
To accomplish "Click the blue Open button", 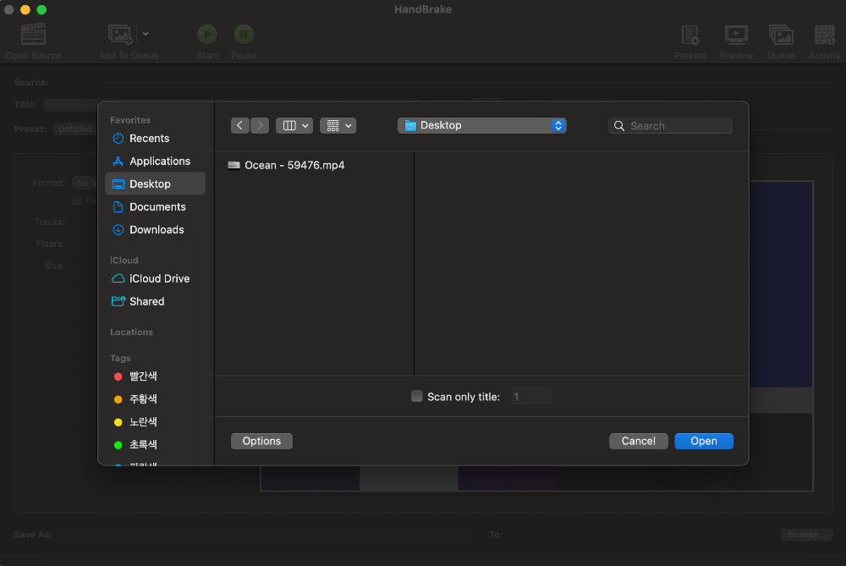I will [x=704, y=441].
